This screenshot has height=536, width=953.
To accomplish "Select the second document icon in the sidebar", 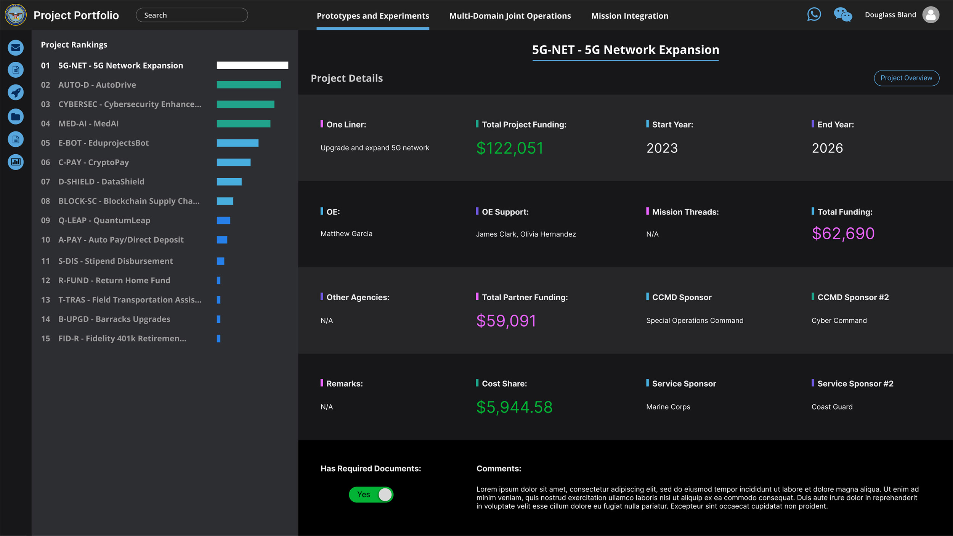I will [x=15, y=139].
